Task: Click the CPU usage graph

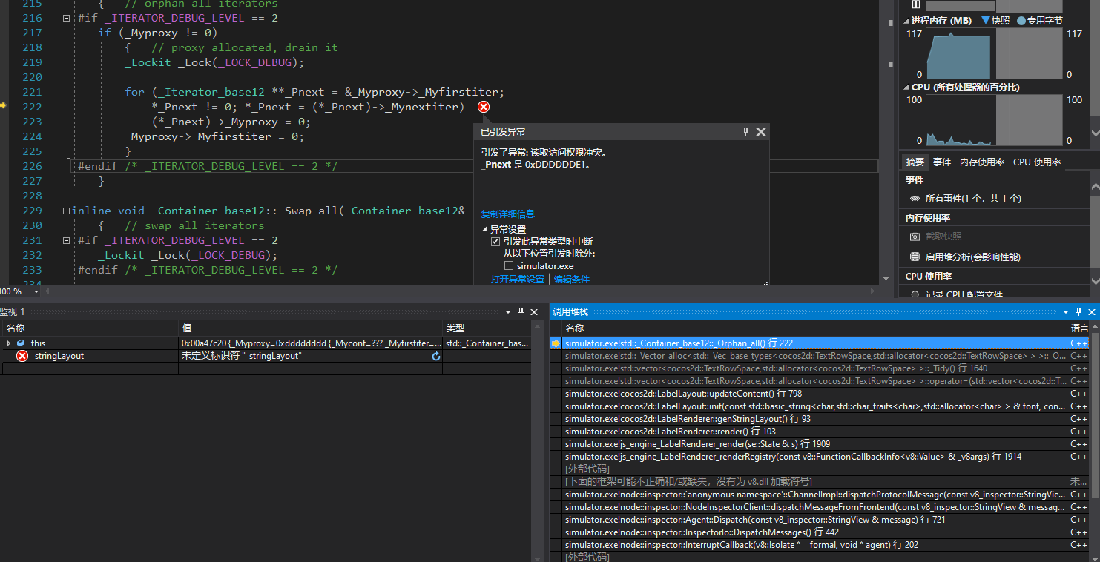Action: (x=994, y=120)
